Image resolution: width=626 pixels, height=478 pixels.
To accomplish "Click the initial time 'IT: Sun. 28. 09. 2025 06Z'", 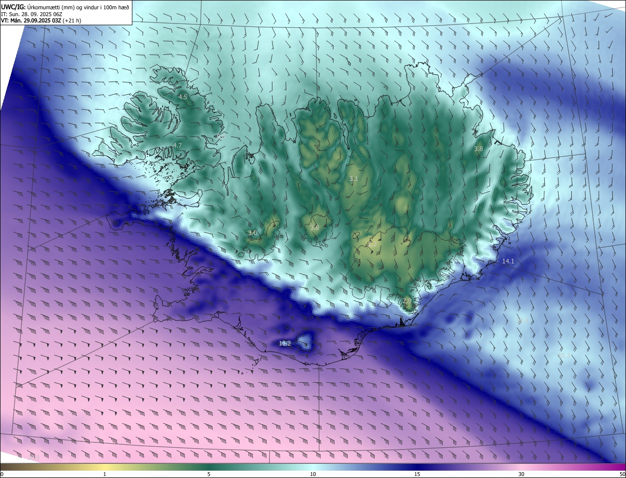I will click(x=32, y=14).
